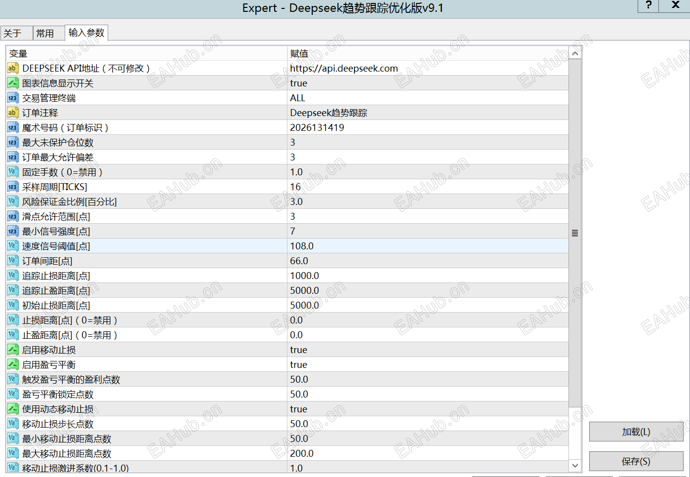
Task: Open the 关于 tab
Action: tap(16, 33)
